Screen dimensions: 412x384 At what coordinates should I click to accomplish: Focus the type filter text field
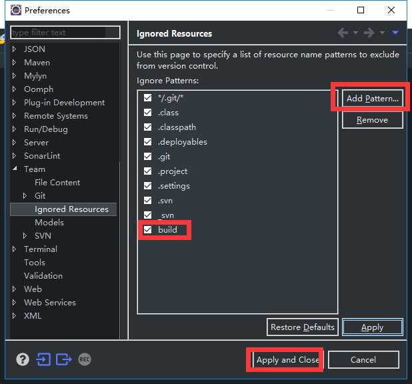[x=65, y=32]
